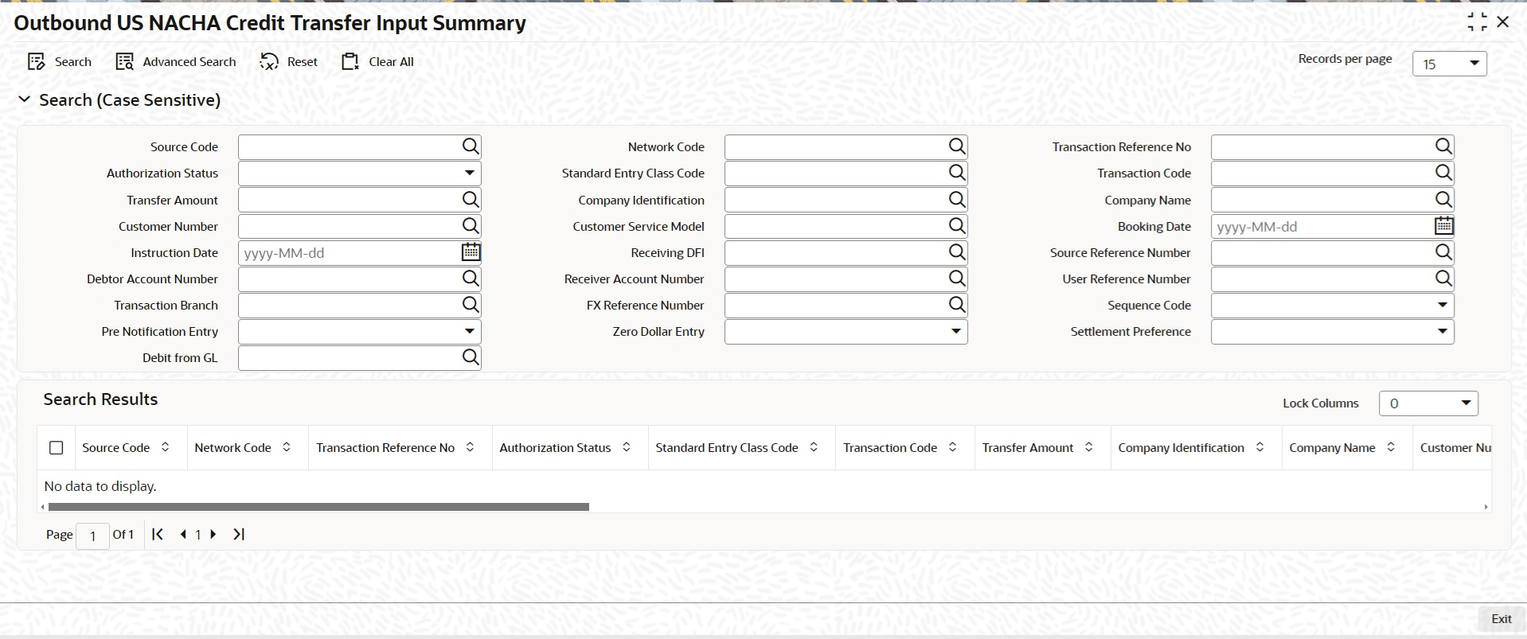Open lookup for Company Identification field
1527x639 pixels.
tap(957, 200)
